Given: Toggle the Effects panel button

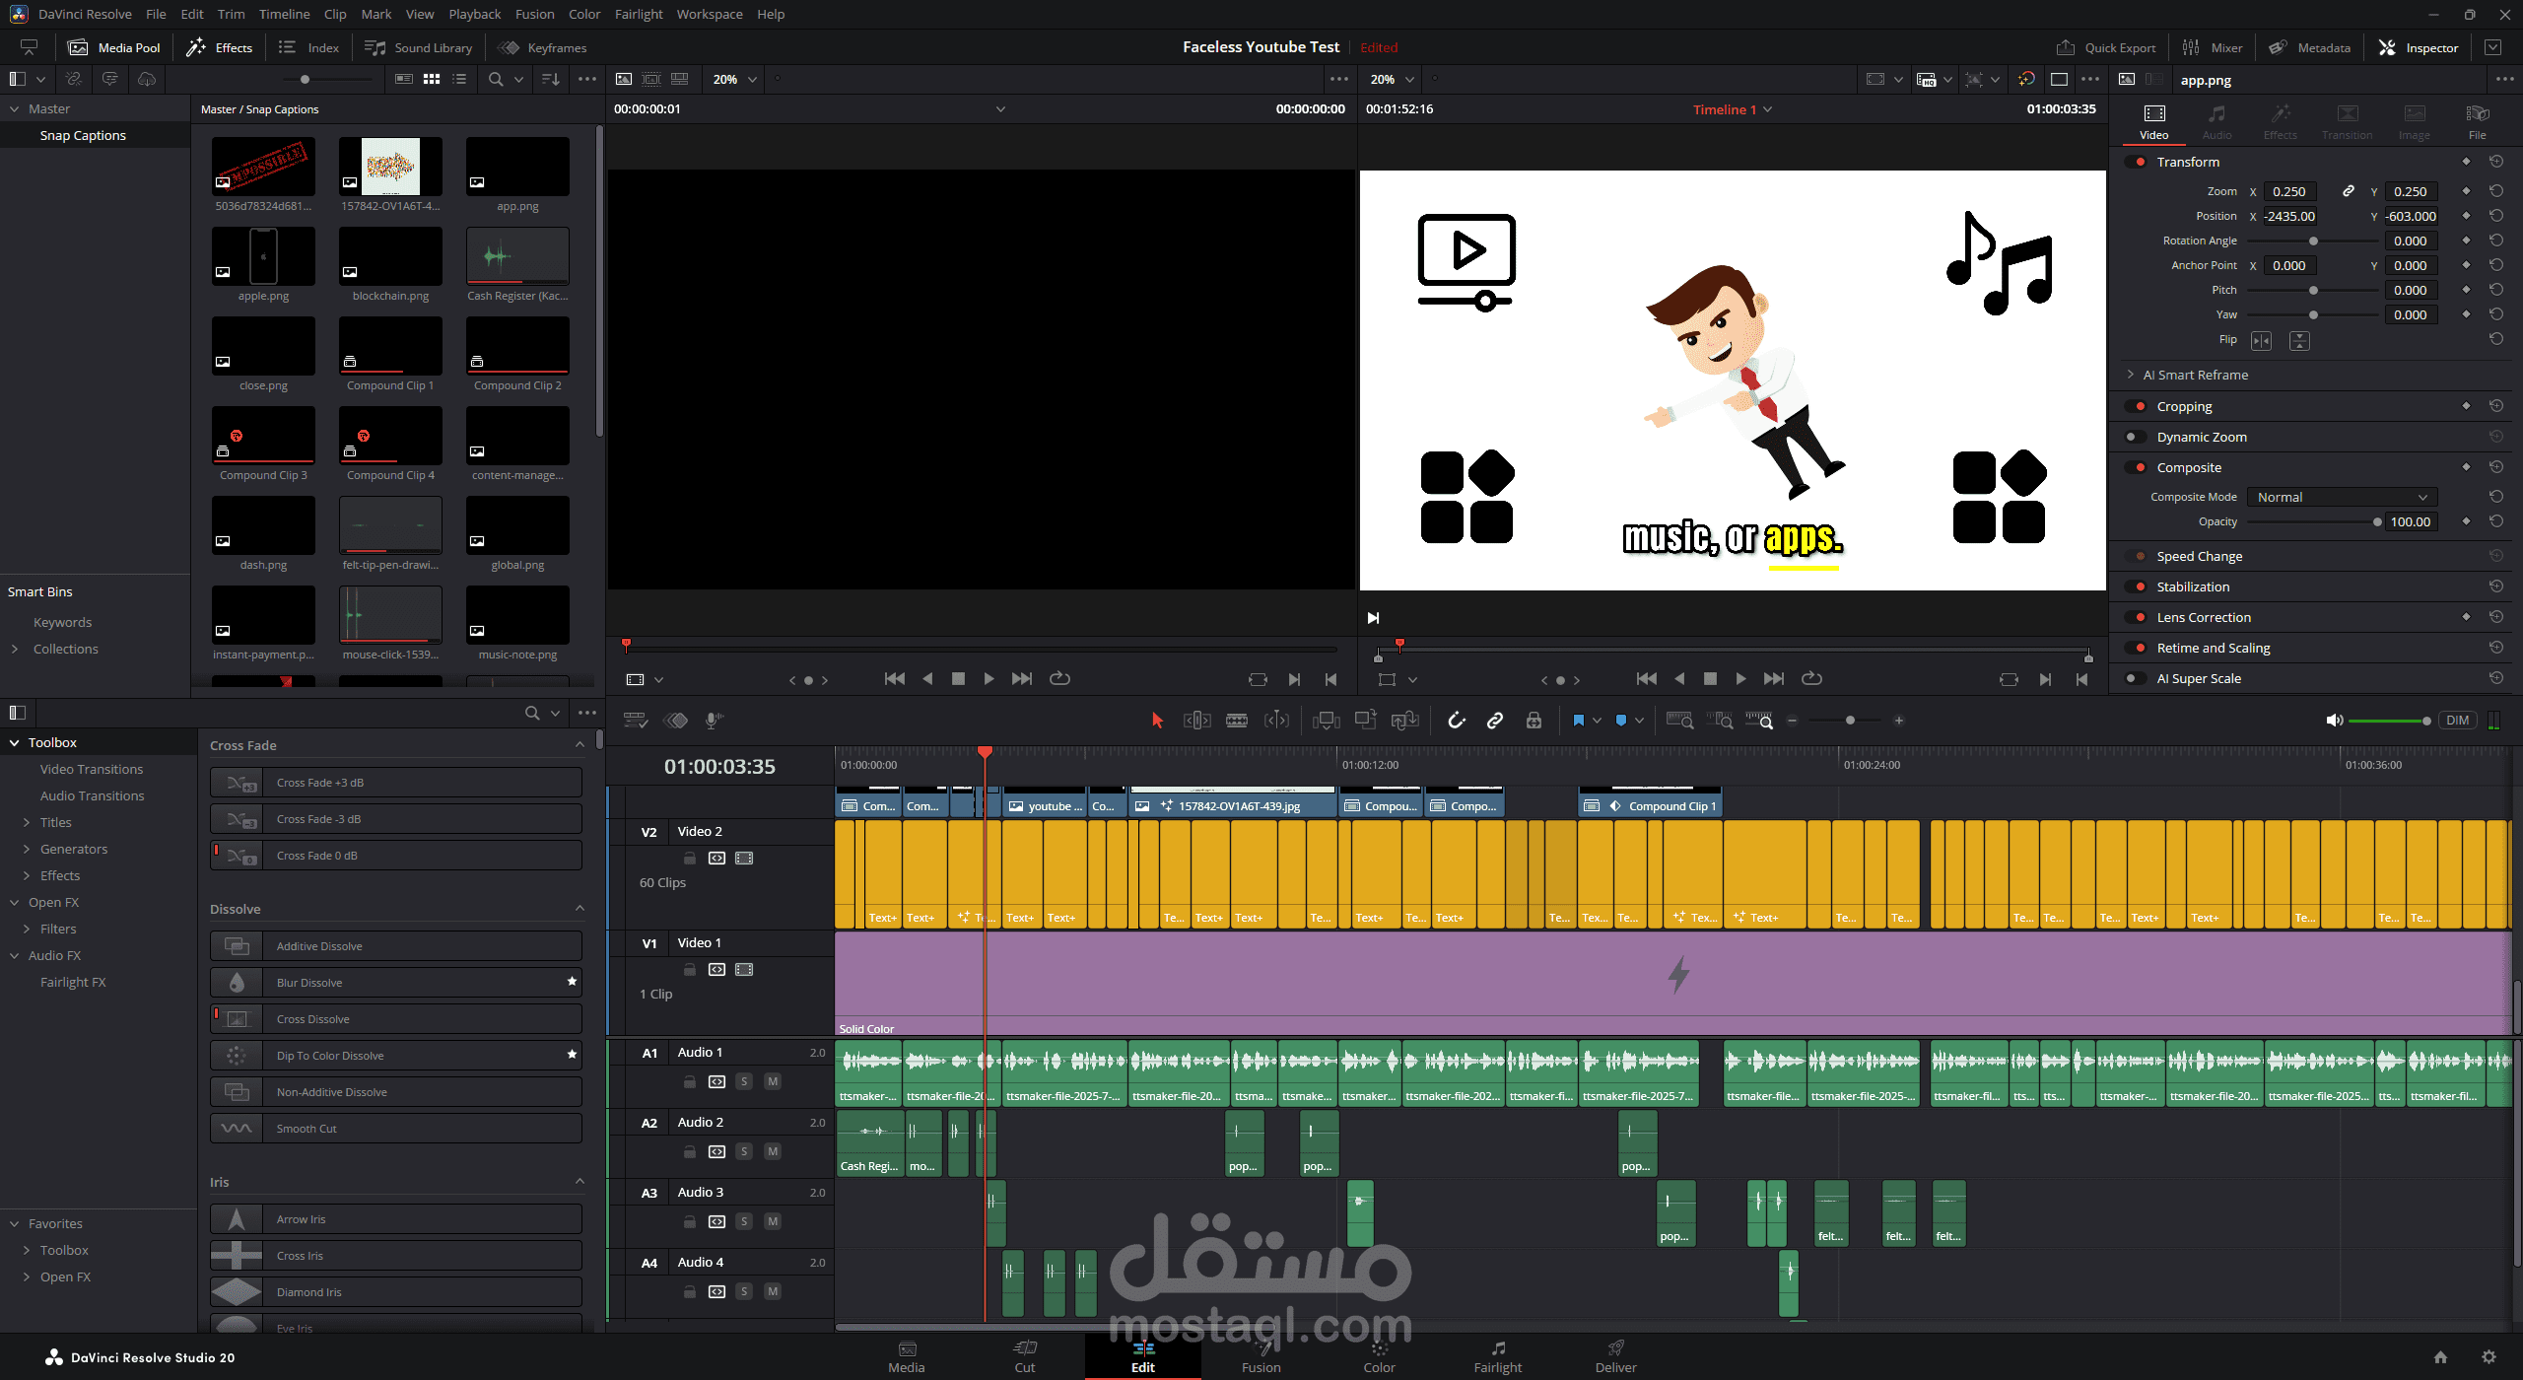Looking at the screenshot, I should [220, 47].
